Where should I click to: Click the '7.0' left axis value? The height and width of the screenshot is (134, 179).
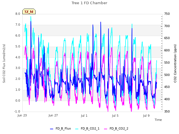pyautogui.click(x=18, y=25)
